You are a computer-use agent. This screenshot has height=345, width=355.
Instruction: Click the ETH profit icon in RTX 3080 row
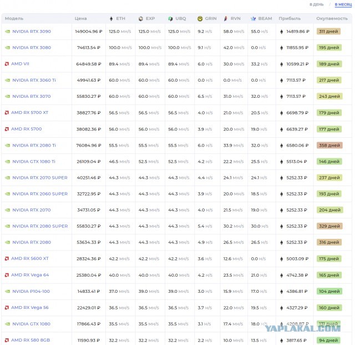click(x=281, y=48)
